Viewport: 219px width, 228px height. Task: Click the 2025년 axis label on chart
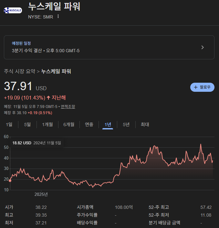(x=41, y=194)
